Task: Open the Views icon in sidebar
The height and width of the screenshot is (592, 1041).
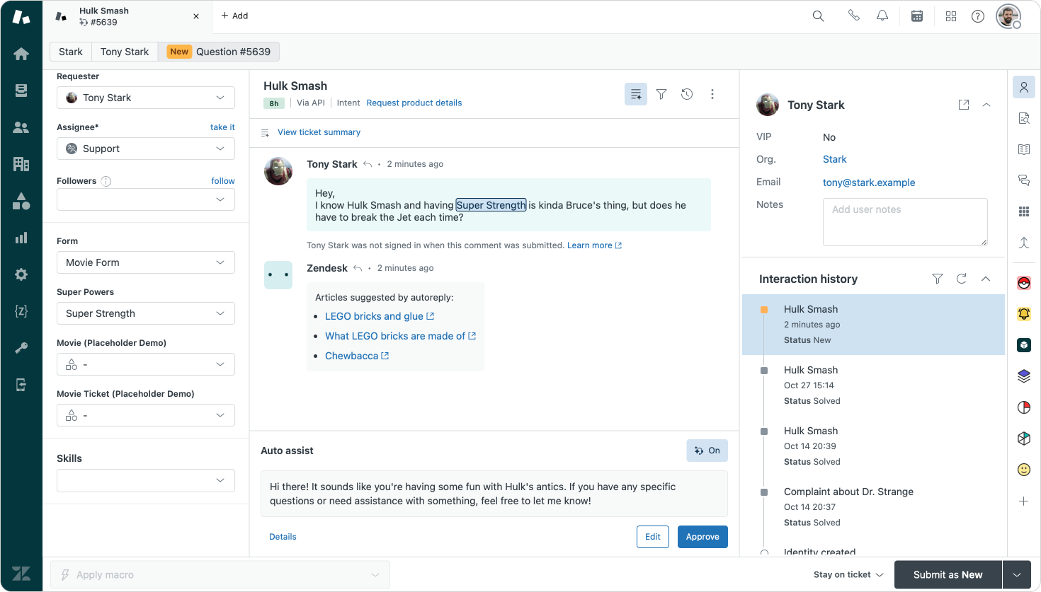Action: pos(21,91)
